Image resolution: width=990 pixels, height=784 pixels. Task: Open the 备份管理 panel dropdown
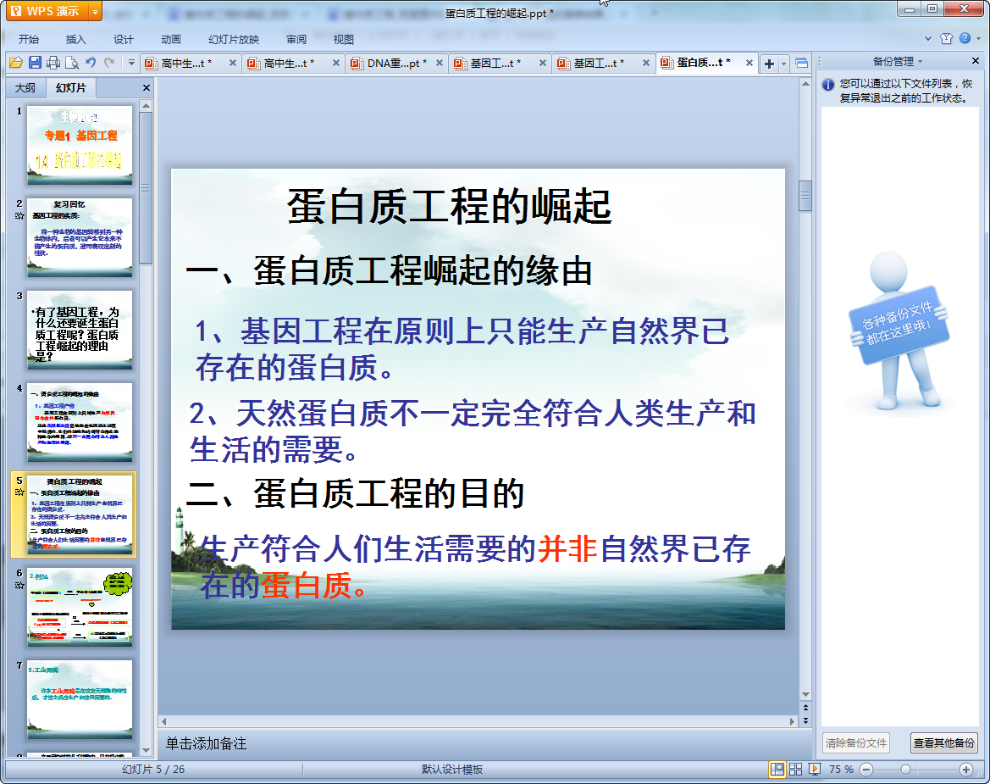[920, 62]
